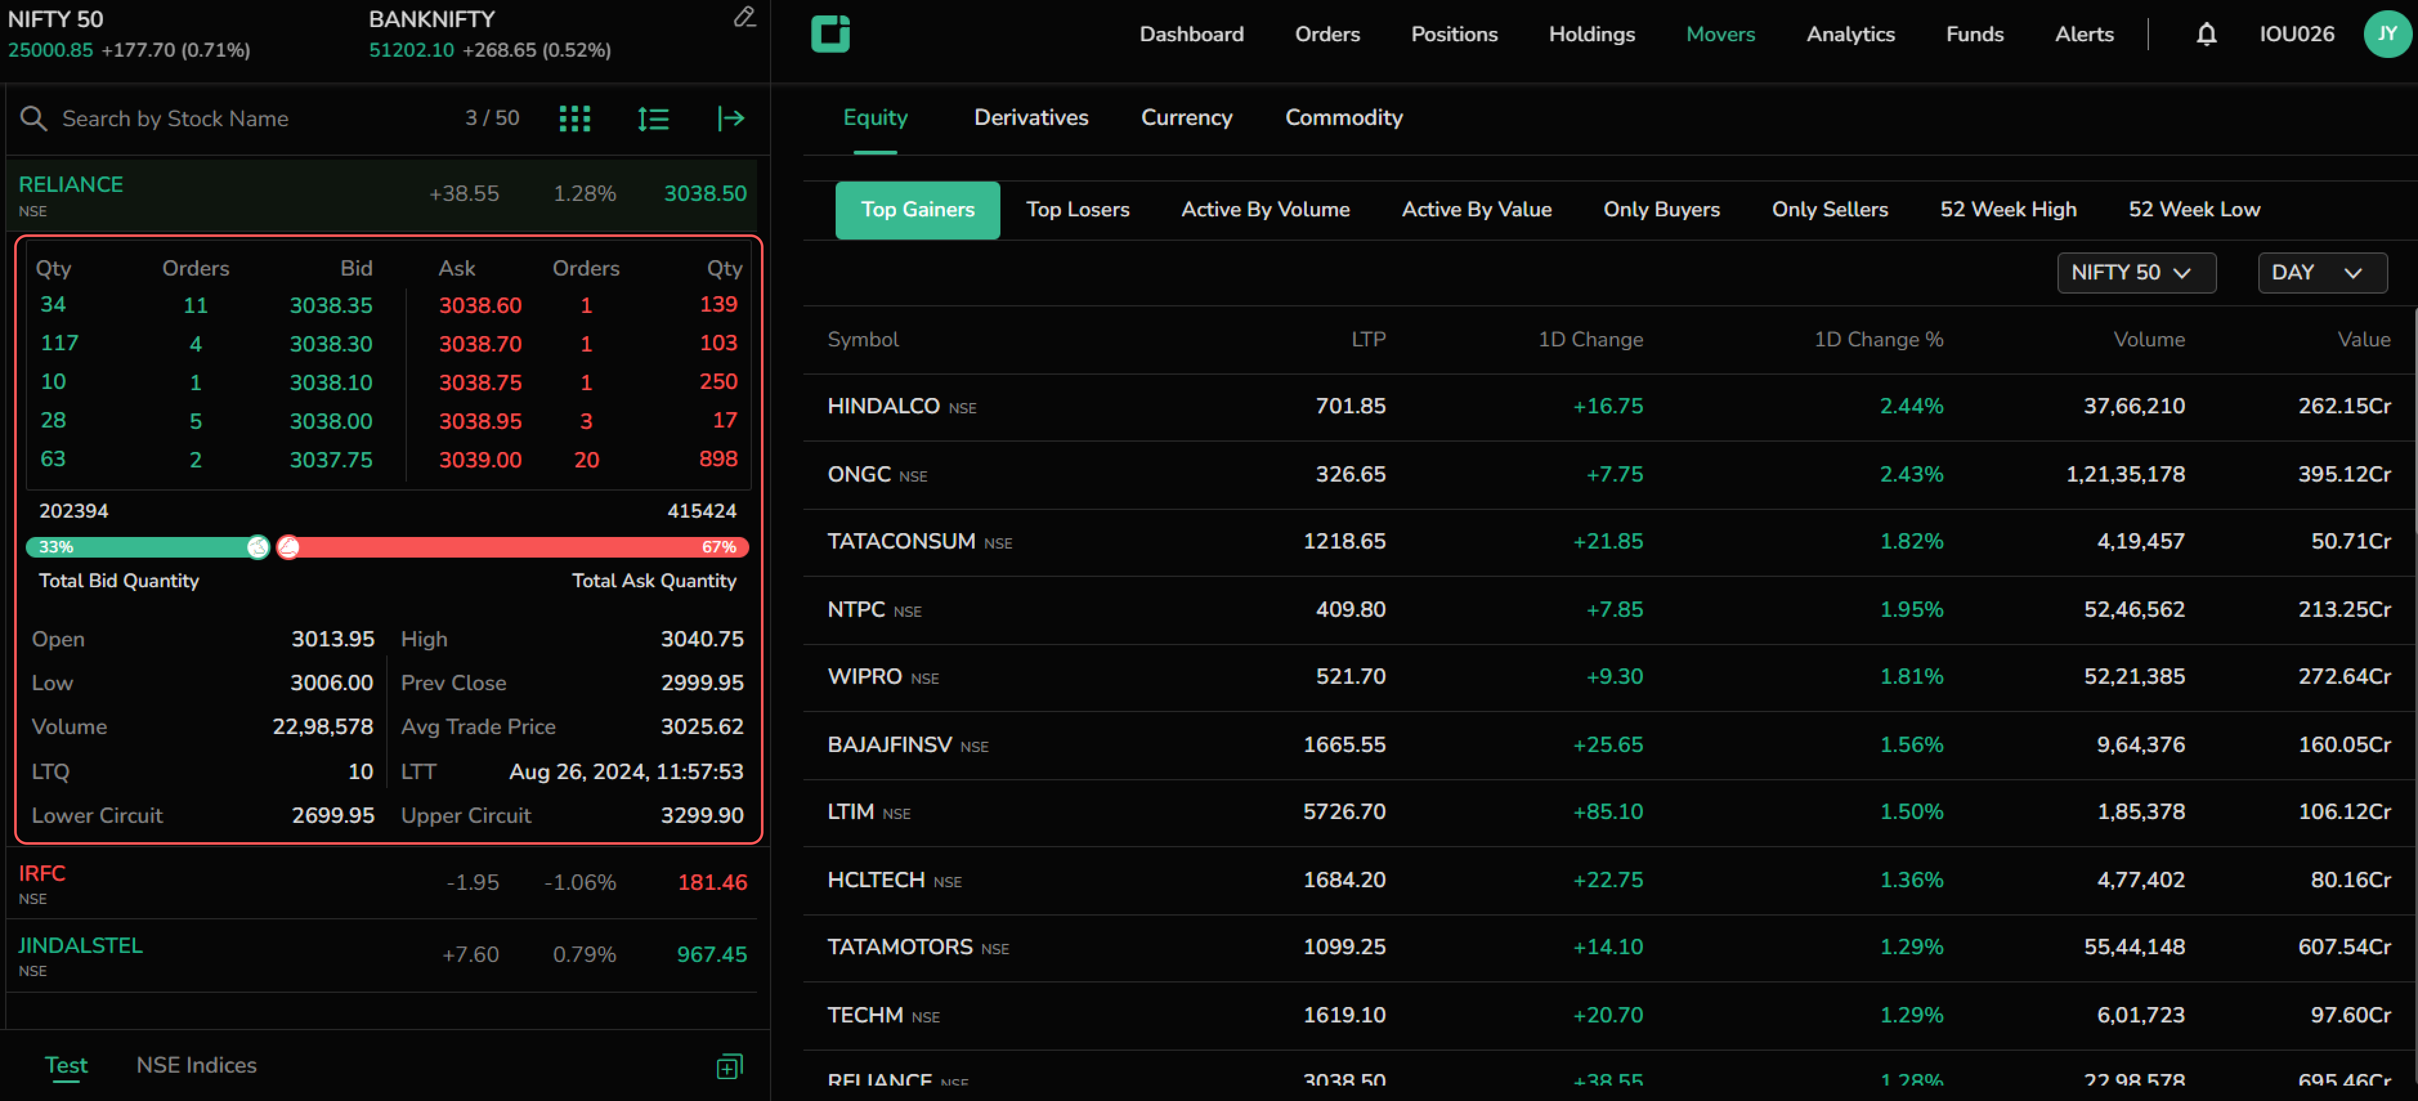Click the green bid percentage marker icon
The width and height of the screenshot is (2418, 1101).
(x=258, y=547)
